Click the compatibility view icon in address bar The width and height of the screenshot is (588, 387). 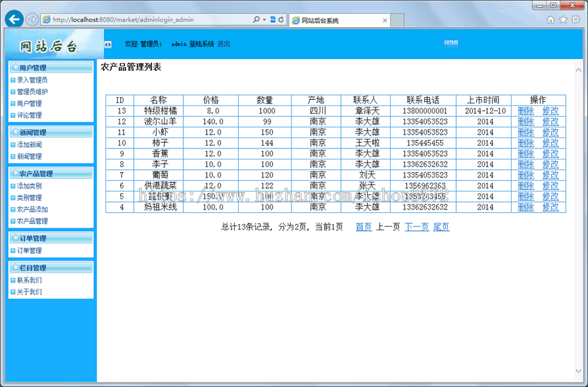273,19
